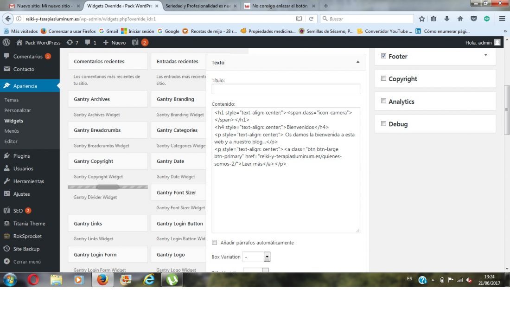This screenshot has height=315, width=510.
Task: Select the Gantry Divider widget bar
Action: click(x=108, y=187)
